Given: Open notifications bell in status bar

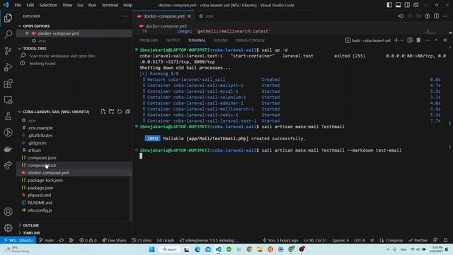Looking at the screenshot, I should [x=445, y=240].
